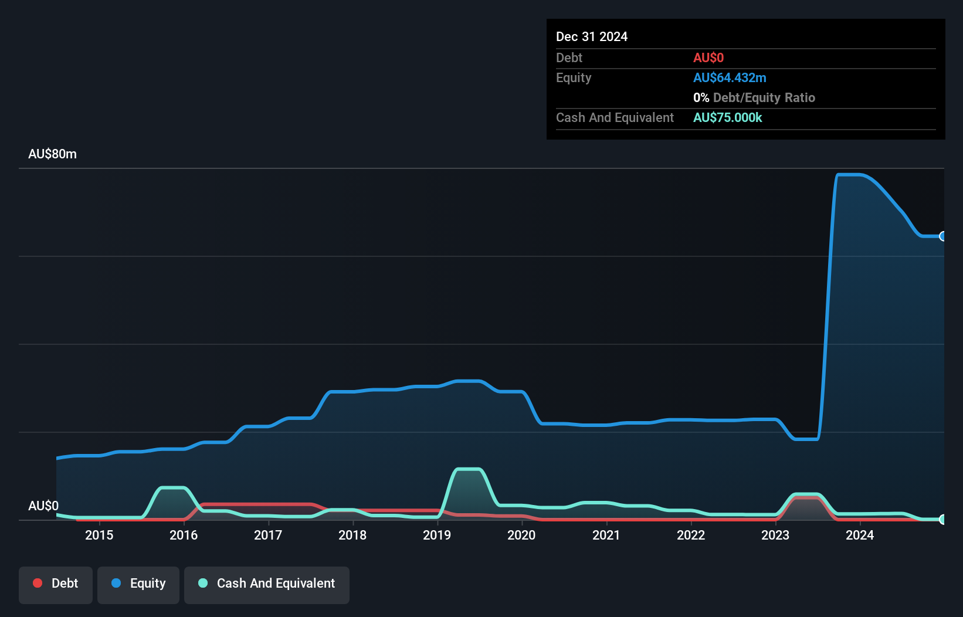Click the red AU$0 debt value
963x617 pixels.
click(x=708, y=58)
